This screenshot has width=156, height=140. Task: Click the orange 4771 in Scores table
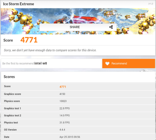click(x=63, y=87)
